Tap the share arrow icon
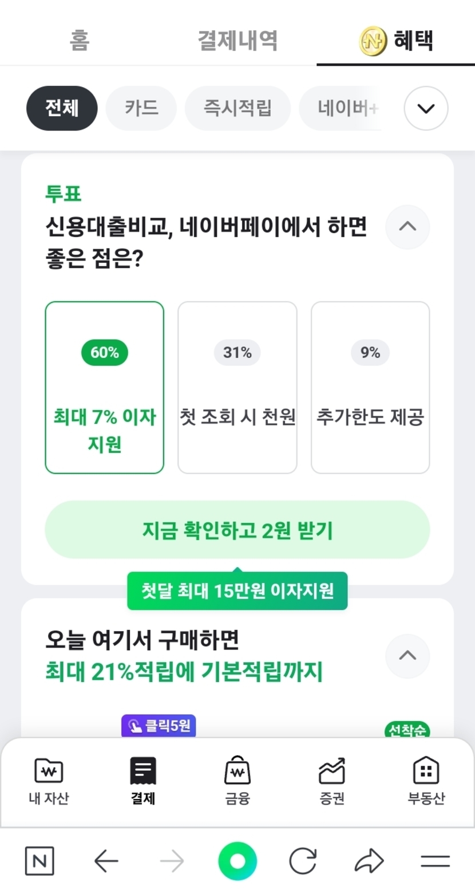The height and width of the screenshot is (894, 475). click(369, 861)
